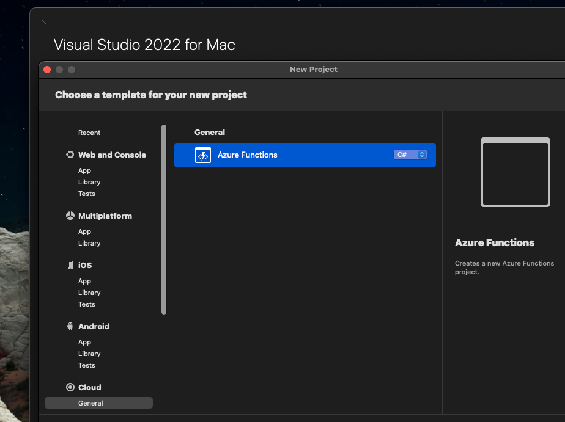
Task: Click the category list scrollbar
Action: pos(164,219)
